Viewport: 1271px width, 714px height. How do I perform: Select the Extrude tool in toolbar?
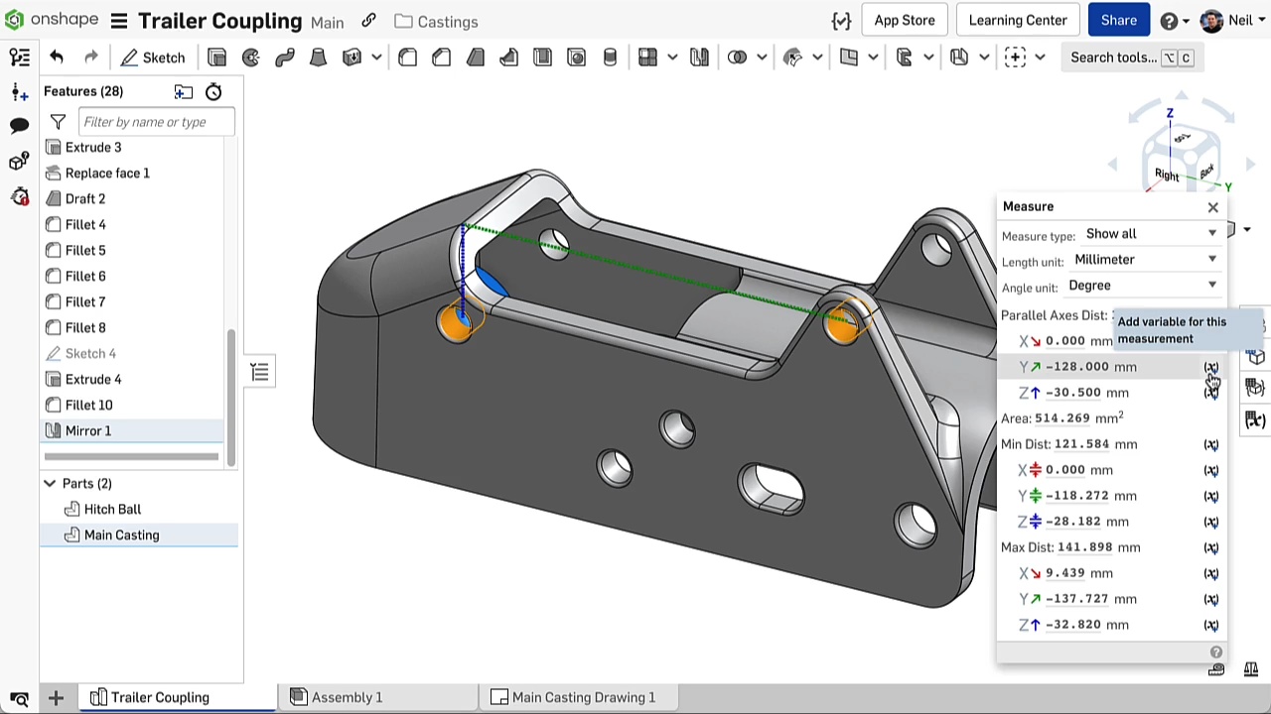click(217, 58)
